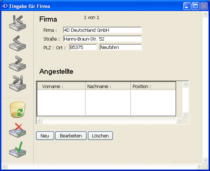Click the employee list's right scroll arrow
This screenshot has width=210, height=171.
point(179,121)
